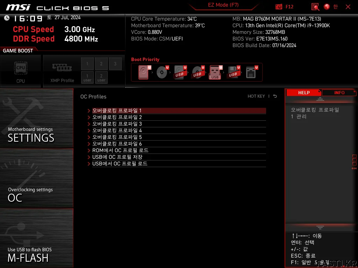Open Motherboard settings SETTINGS menu
This screenshot has width=358, height=268.
(x=36, y=118)
